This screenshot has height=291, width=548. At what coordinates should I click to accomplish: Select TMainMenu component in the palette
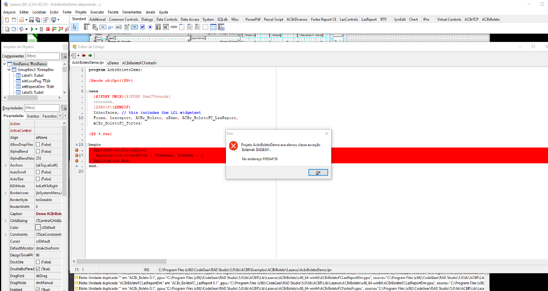(87, 27)
